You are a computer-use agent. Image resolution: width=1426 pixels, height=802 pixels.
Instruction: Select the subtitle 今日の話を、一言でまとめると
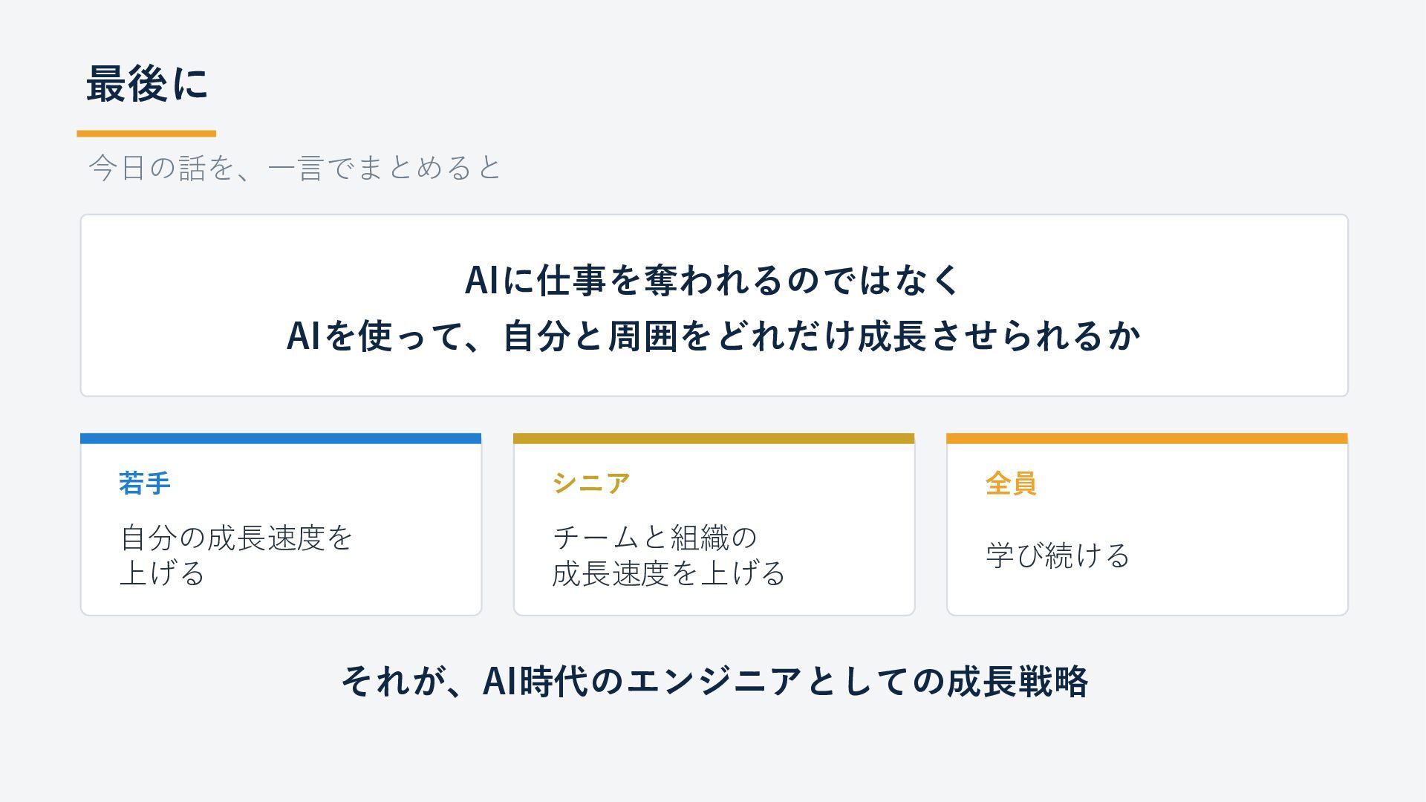[295, 168]
